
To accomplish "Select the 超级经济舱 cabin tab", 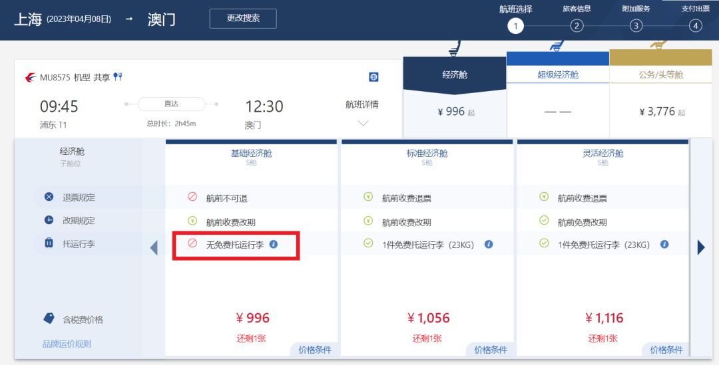I will pyautogui.click(x=558, y=74).
